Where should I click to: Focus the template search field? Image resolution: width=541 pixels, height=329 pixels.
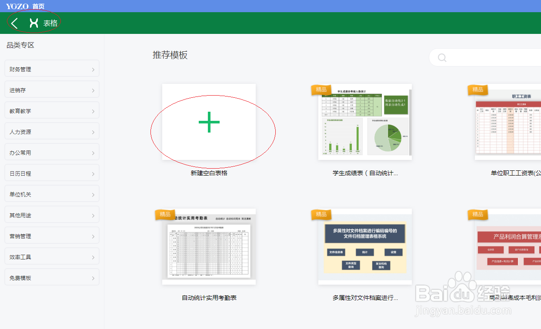tap(485, 57)
